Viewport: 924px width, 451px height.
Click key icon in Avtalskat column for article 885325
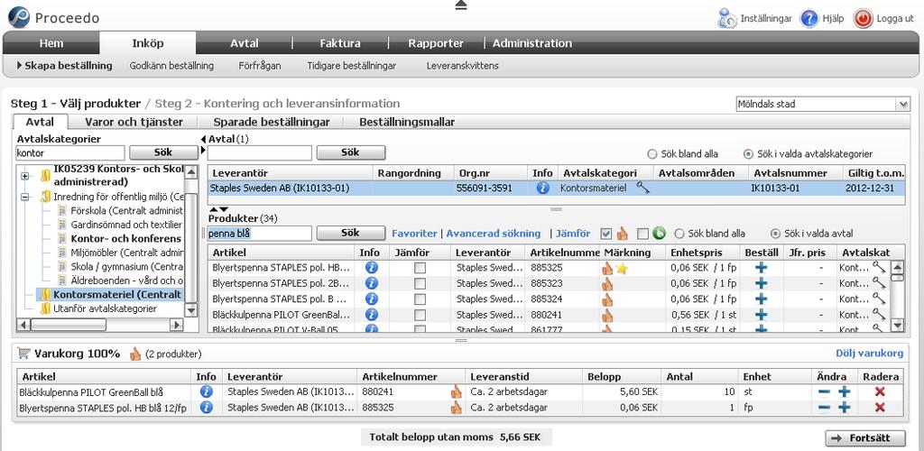pyautogui.click(x=879, y=268)
